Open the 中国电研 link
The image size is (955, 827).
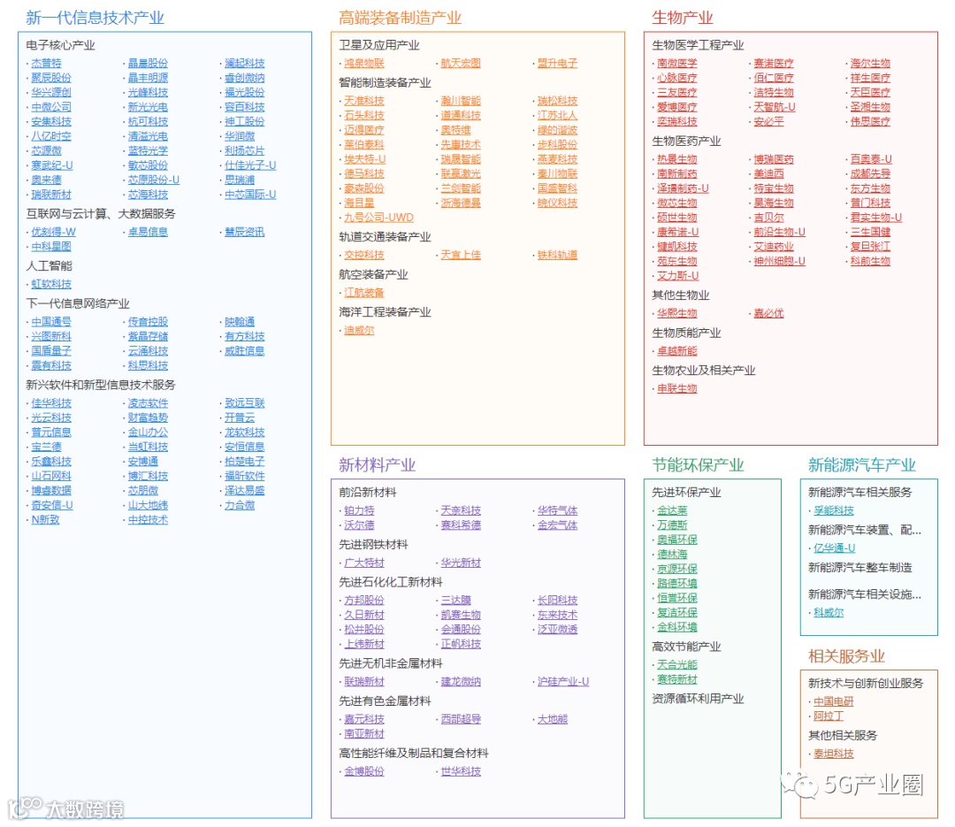834,702
